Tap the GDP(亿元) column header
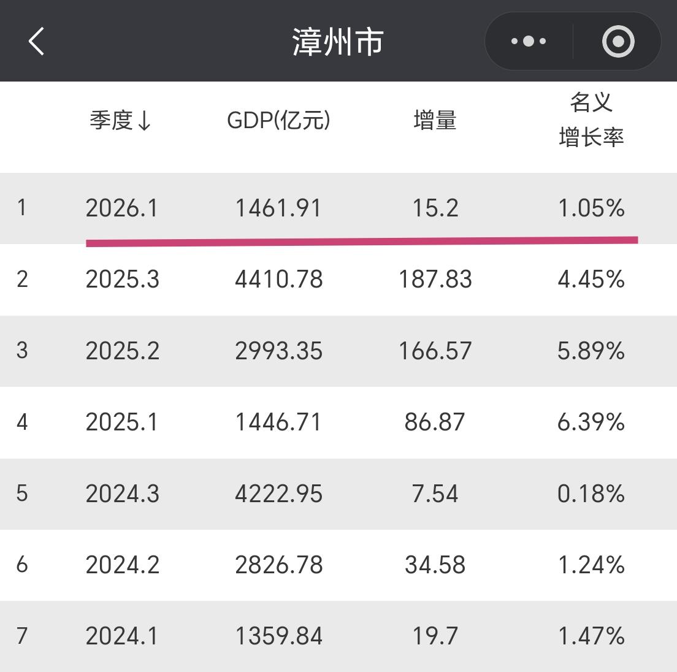 tap(279, 121)
